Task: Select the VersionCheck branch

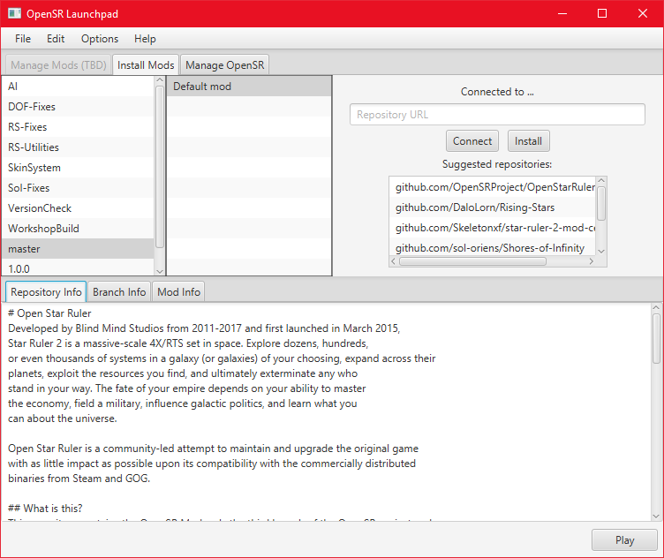Action: (78, 208)
